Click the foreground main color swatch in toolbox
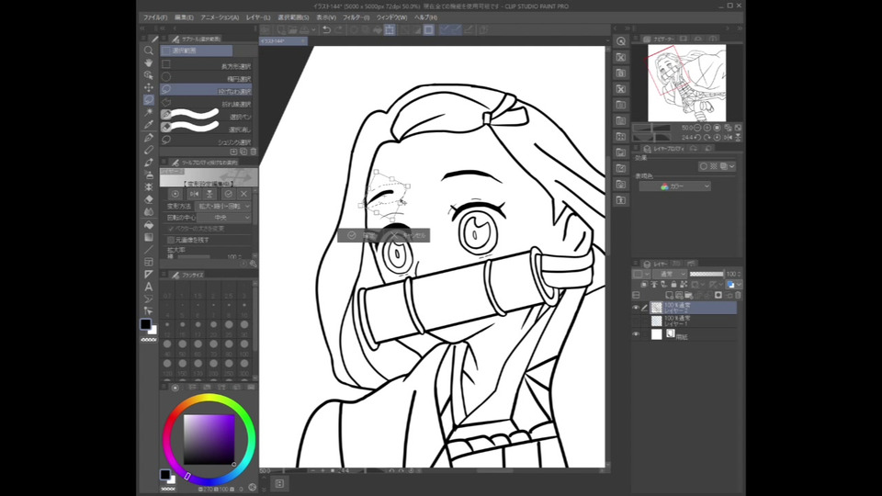The image size is (882, 496). 146,324
